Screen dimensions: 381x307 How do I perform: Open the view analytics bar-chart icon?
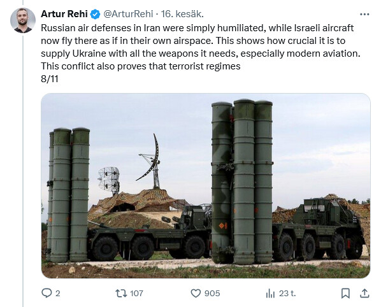[270, 294]
